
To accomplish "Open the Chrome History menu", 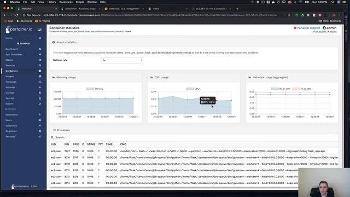I will point(51,2).
